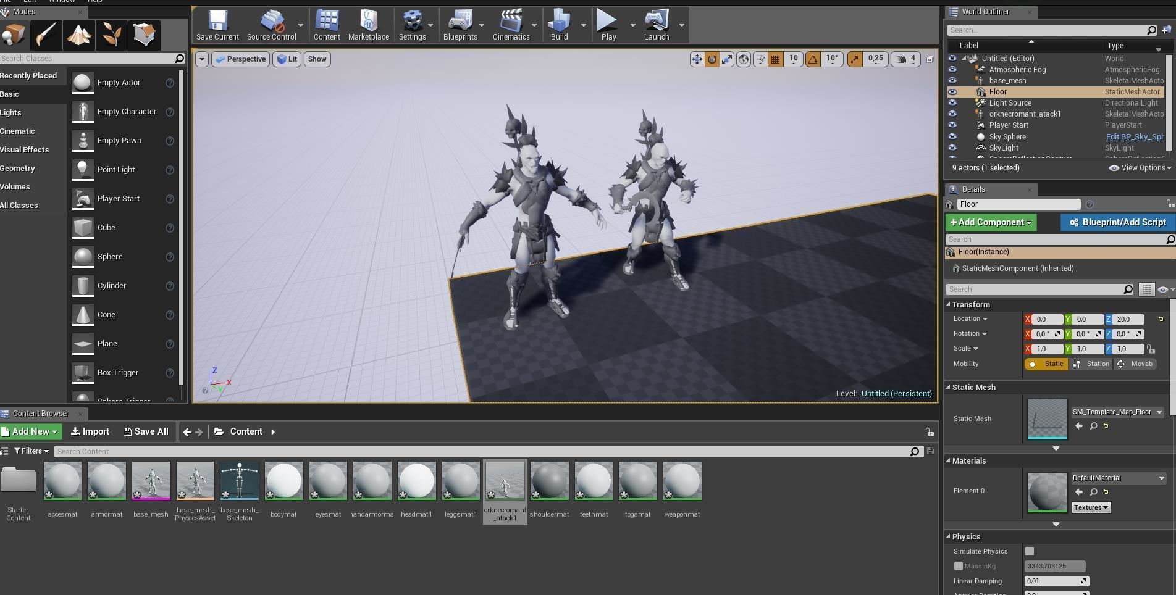
Task: Activate the Foliage mode icon
Action: click(x=112, y=35)
